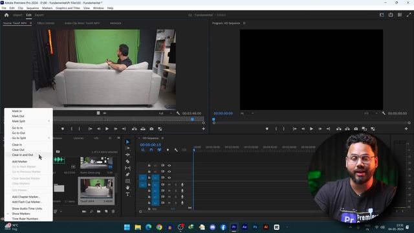Toggle V3 track output eye
The width and height of the screenshot is (414, 233).
(169, 166)
